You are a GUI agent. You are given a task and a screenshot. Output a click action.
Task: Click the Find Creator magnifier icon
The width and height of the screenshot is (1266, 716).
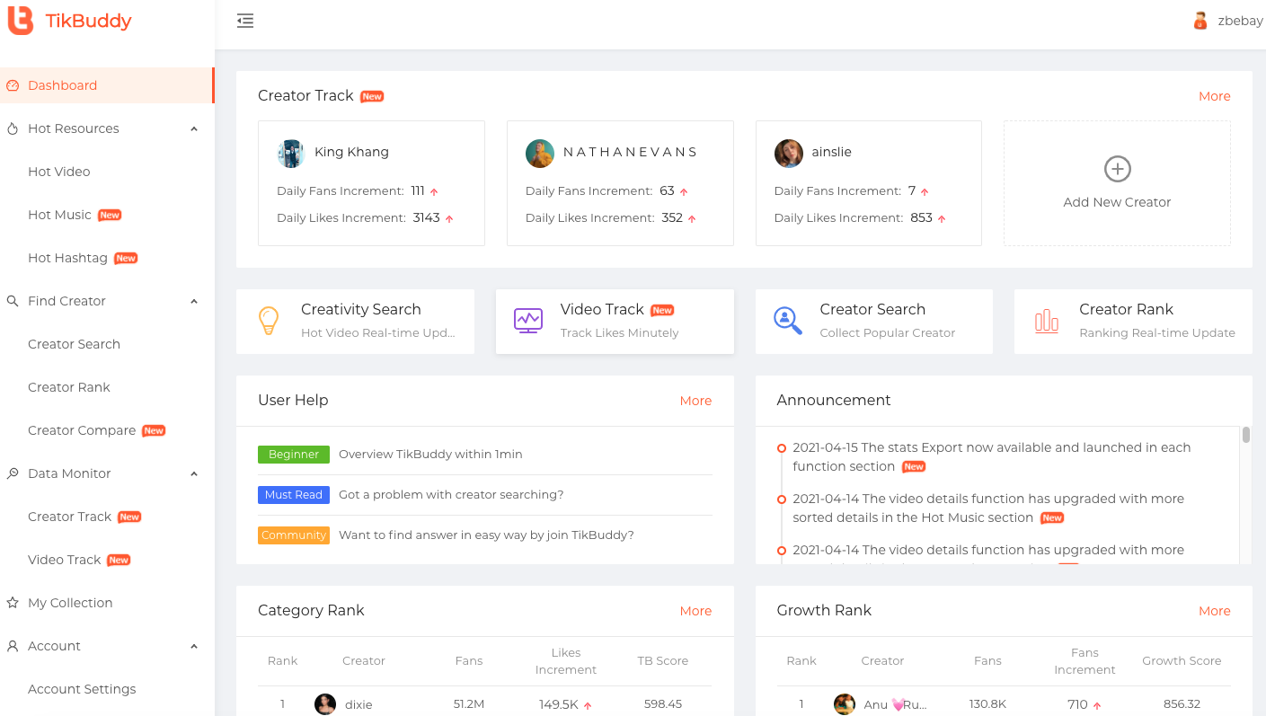pyautogui.click(x=13, y=301)
